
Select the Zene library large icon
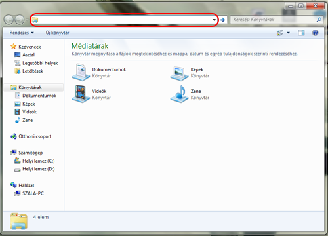[179, 94]
